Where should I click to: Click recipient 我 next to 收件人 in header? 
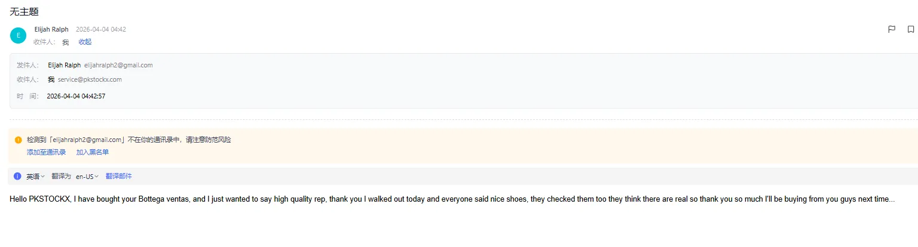pos(65,42)
